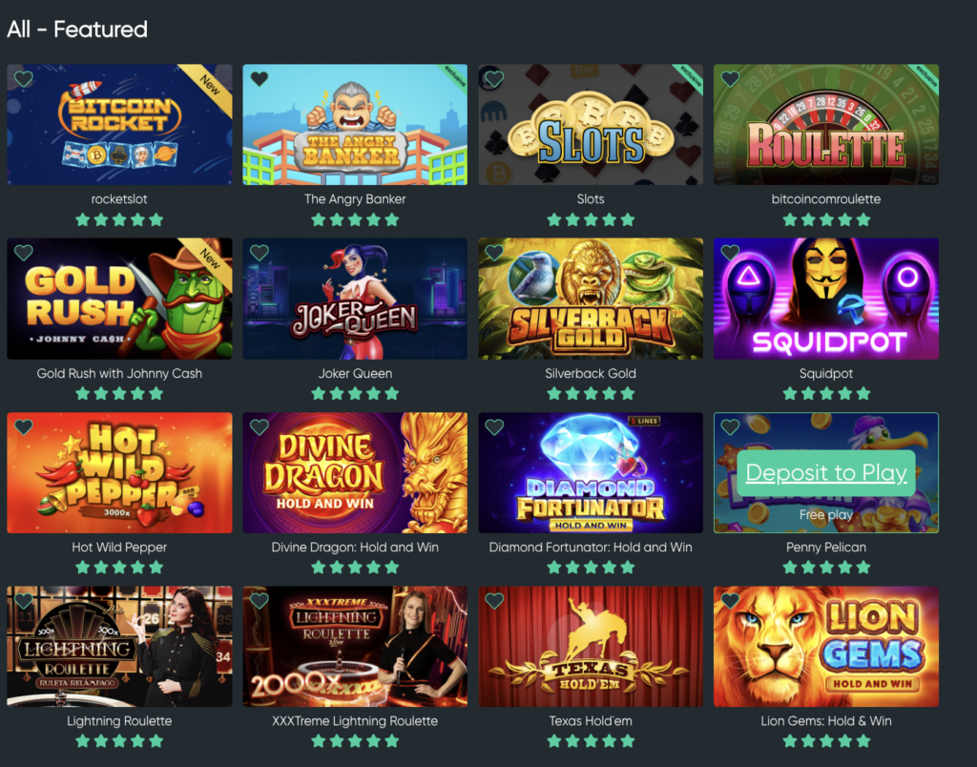
Task: Open Texas Hold'em game thumbnail
Action: pos(591,646)
